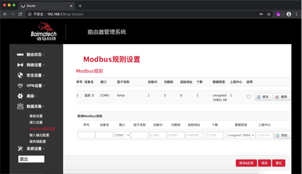This screenshot has width=302, height=174.
Task: Click the red 保存 button
Action: coord(264,163)
